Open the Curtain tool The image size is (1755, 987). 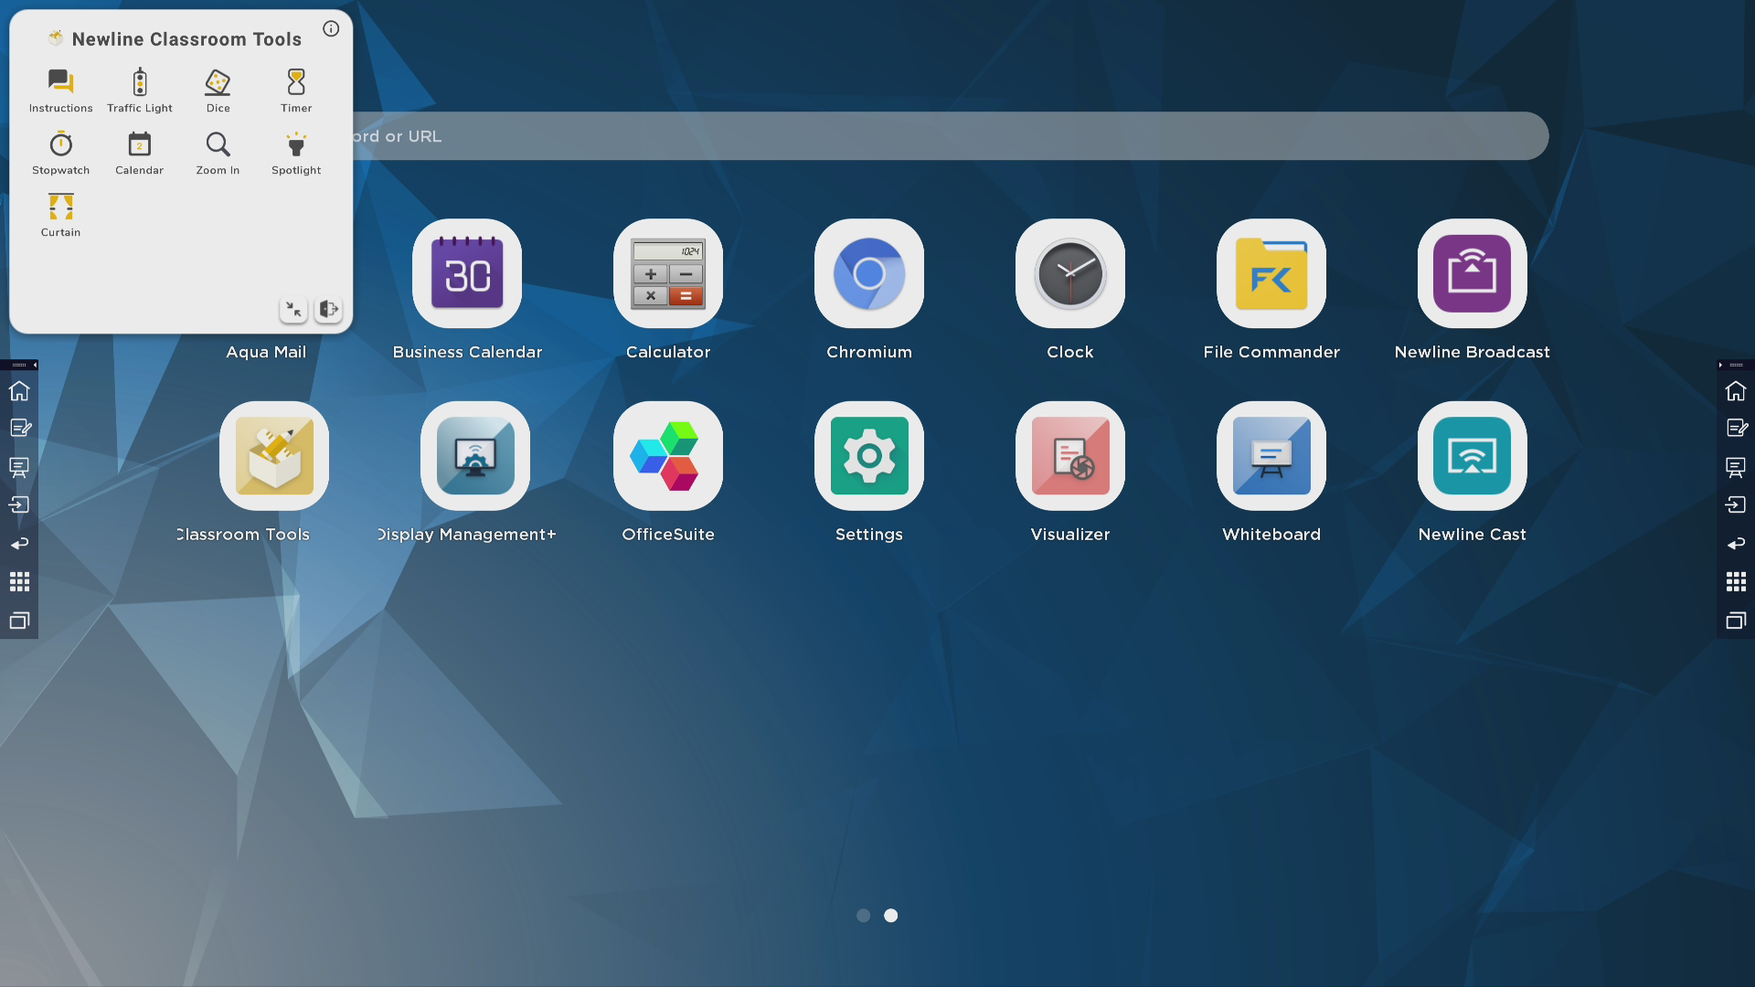click(61, 214)
